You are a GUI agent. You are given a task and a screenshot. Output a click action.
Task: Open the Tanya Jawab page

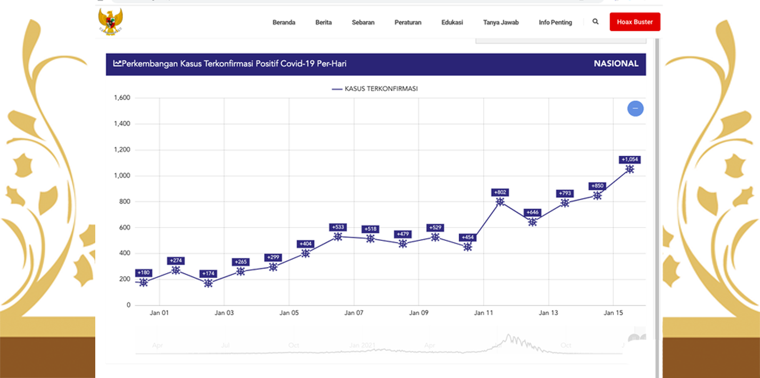501,22
